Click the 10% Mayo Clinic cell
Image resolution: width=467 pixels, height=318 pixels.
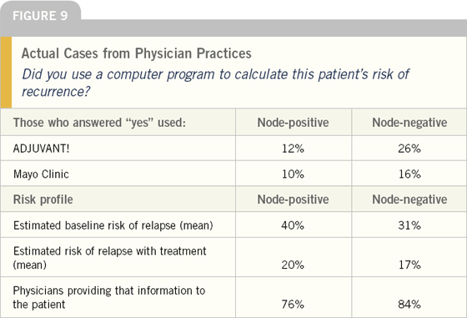(293, 174)
